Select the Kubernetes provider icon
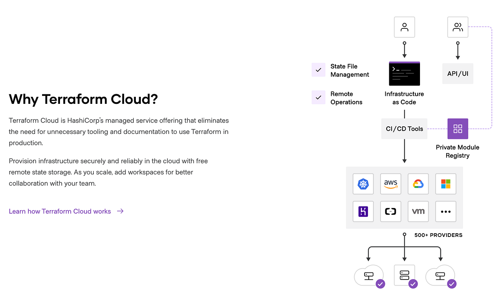Viewport: 500px width, 292px height. pos(363,184)
